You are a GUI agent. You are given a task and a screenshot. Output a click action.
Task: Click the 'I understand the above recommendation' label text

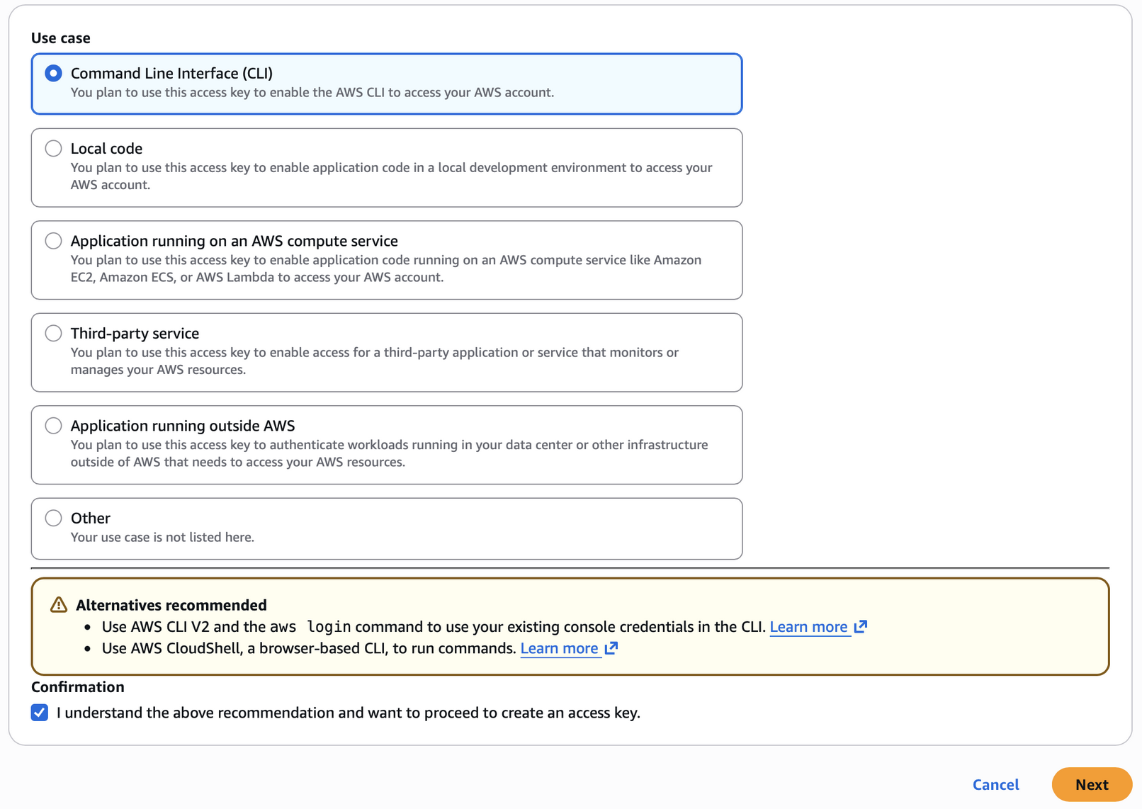349,713
